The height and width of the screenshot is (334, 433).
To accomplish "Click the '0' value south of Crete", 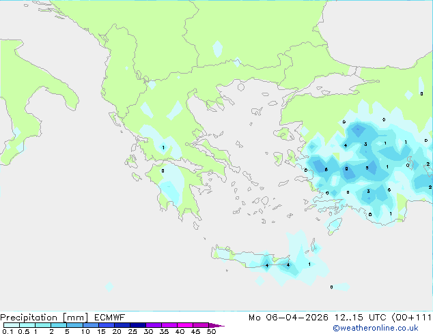I will click(332, 287).
